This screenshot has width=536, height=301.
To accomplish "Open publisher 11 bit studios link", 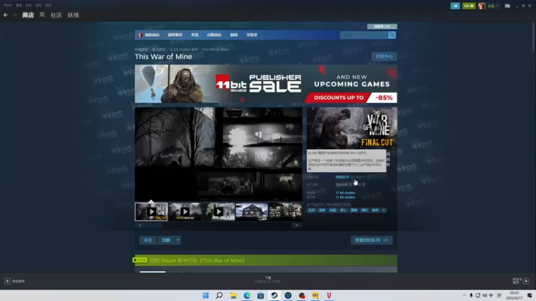I will pos(345,197).
